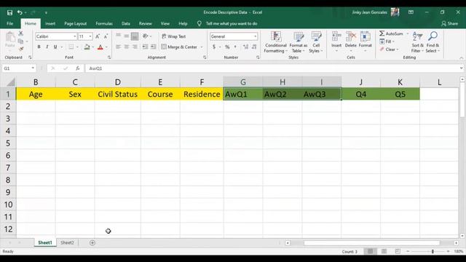Switch to the Page Layout tab
This screenshot has height=262, width=466.
click(x=76, y=23)
